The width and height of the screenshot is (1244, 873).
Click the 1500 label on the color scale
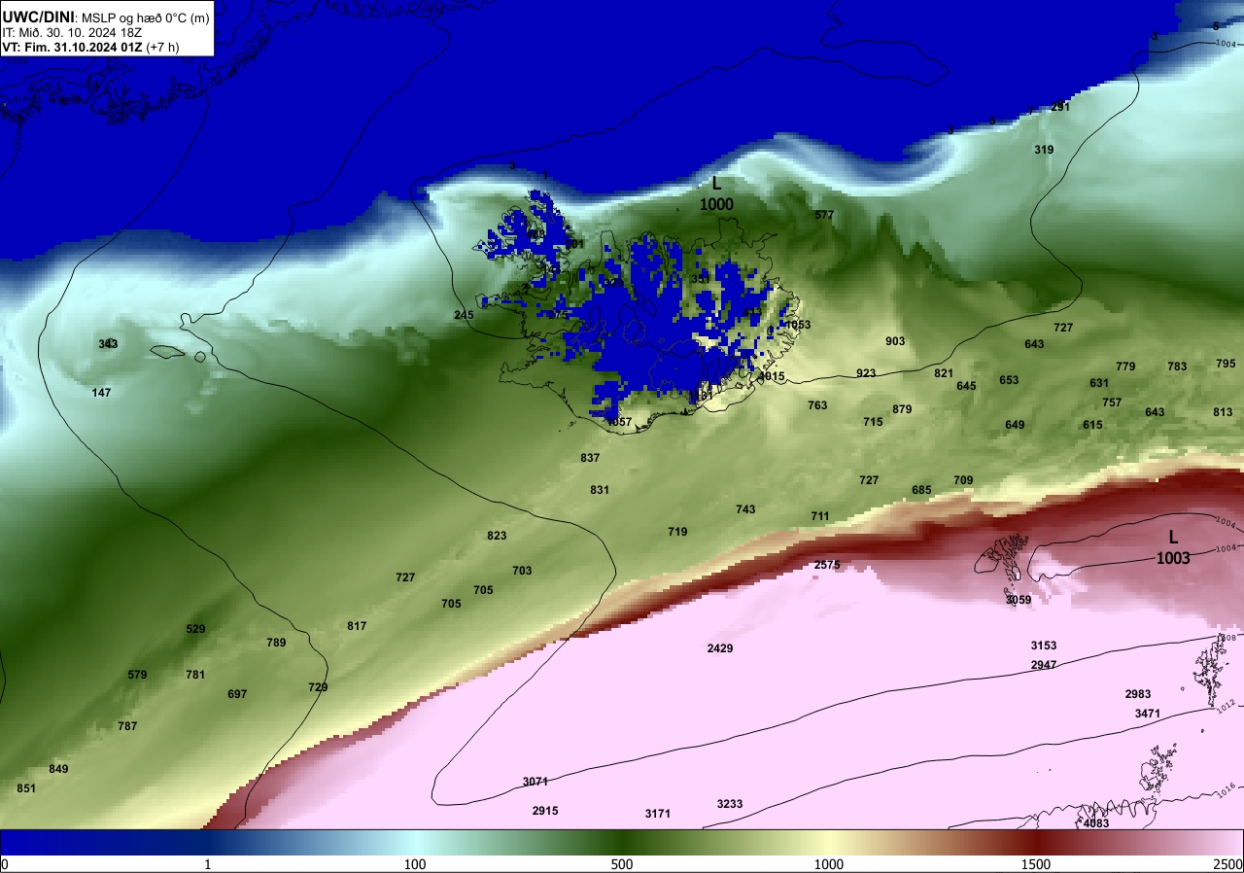click(x=1036, y=864)
